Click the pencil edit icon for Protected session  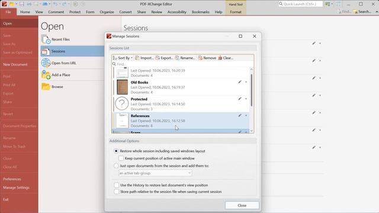[x=240, y=99]
